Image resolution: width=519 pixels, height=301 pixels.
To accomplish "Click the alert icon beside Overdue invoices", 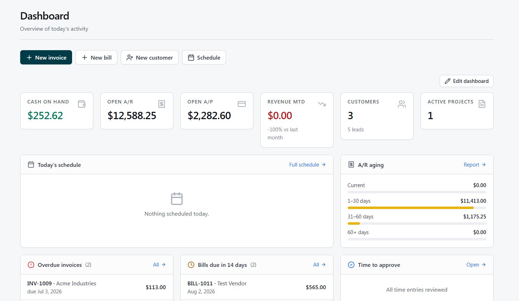I will click(31, 265).
